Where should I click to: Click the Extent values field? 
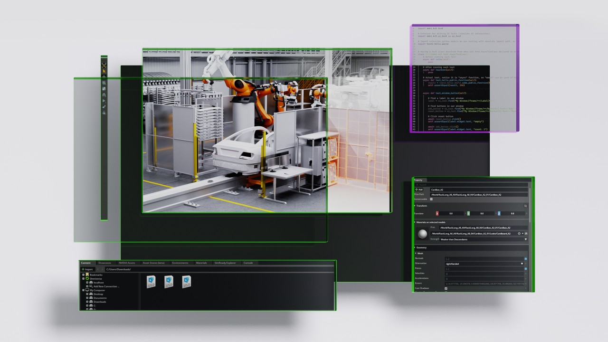[x=484, y=284]
